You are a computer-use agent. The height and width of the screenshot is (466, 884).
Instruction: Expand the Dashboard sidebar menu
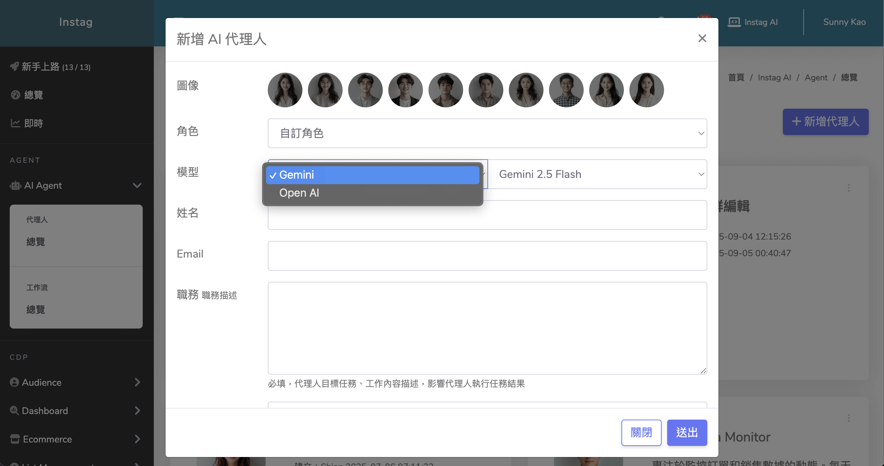pos(137,411)
